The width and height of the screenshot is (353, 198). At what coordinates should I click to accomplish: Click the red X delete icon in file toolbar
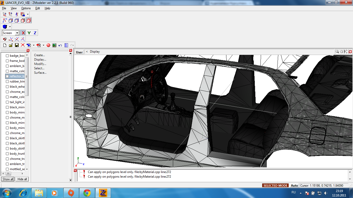click(x=23, y=45)
